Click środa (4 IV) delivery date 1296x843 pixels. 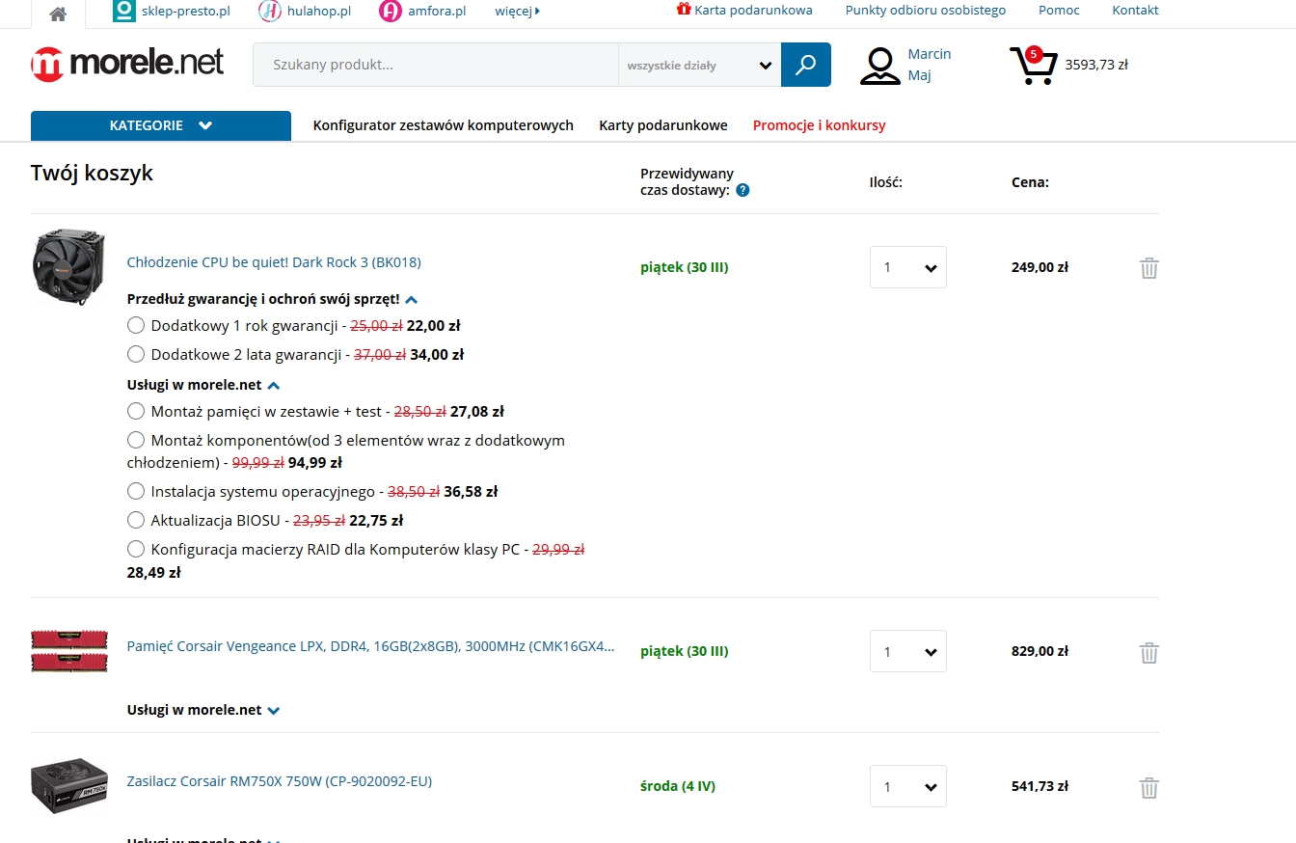pos(678,786)
